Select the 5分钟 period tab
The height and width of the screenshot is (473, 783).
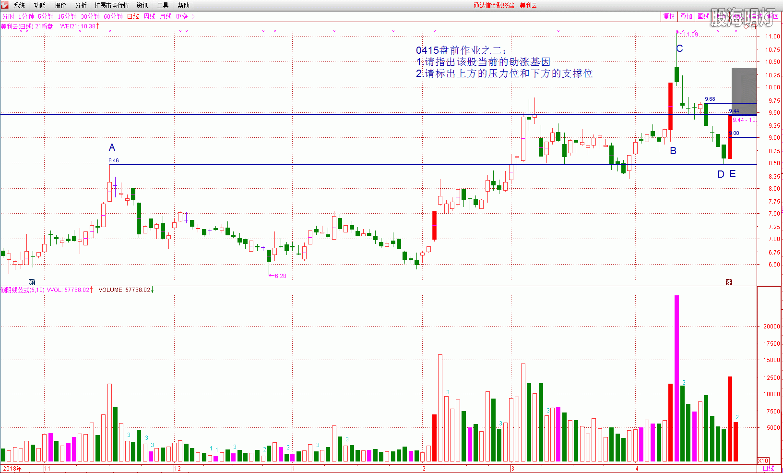(x=46, y=16)
